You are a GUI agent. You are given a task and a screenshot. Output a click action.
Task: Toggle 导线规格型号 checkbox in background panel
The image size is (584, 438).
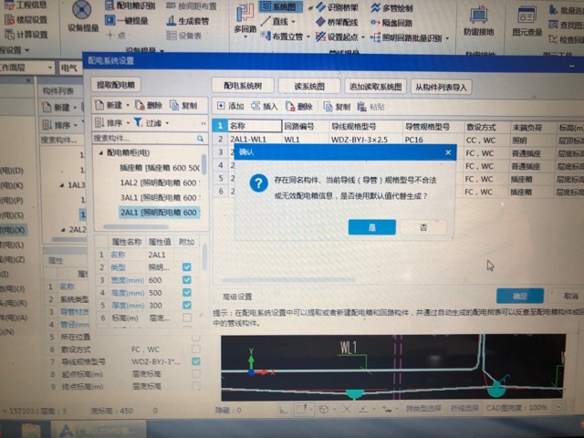(196, 361)
